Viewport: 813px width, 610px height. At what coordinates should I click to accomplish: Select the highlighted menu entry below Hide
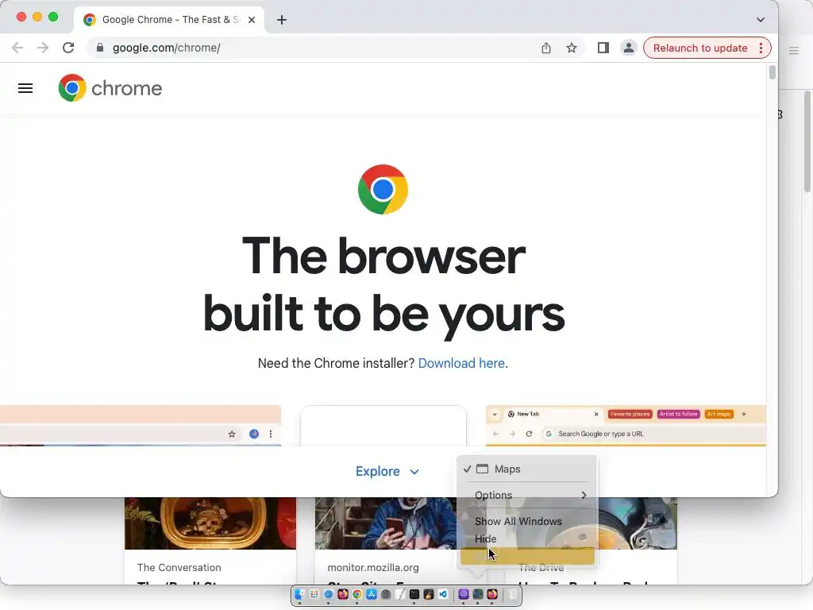(x=527, y=556)
